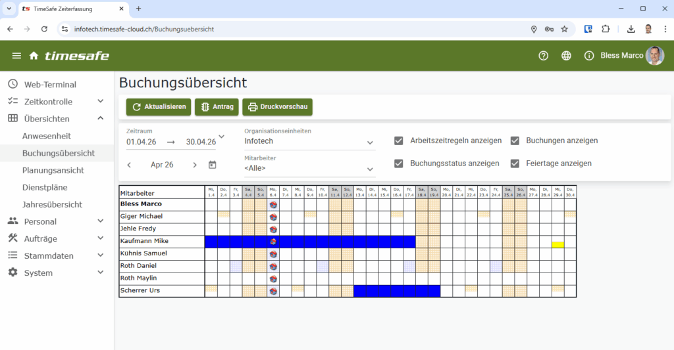Image resolution: width=674 pixels, height=350 pixels.
Task: Click the globe language icon
Action: (x=566, y=56)
